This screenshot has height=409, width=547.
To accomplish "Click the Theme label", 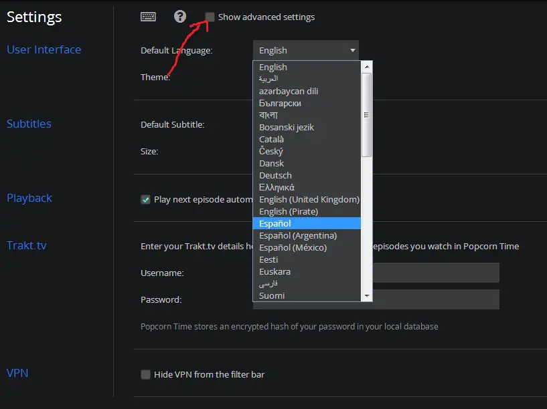I will tap(155, 77).
